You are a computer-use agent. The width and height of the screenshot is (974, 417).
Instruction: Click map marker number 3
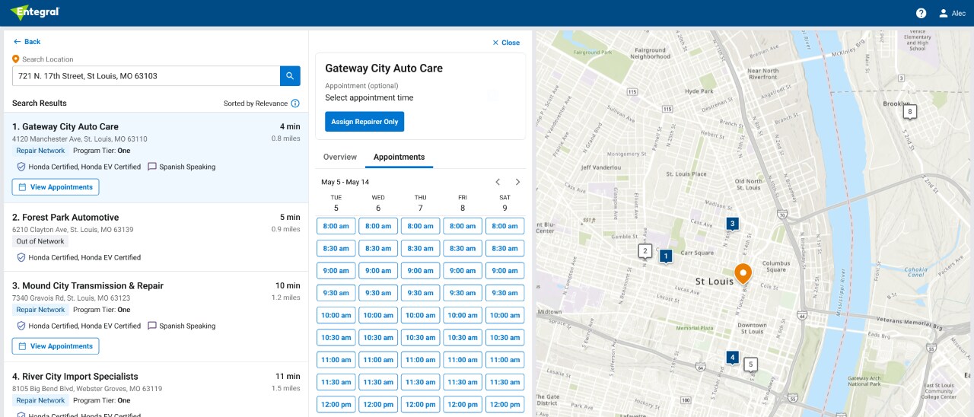732,224
